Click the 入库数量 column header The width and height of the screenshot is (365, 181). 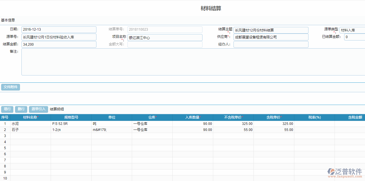point(193,117)
